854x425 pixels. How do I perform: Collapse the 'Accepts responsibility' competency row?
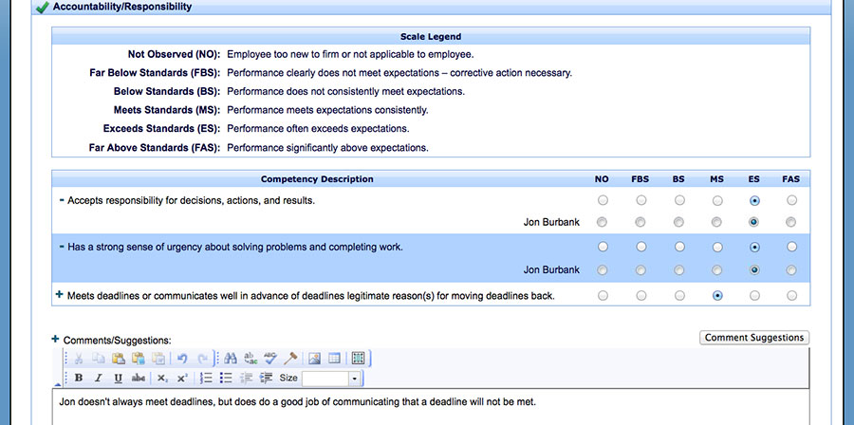pyautogui.click(x=61, y=200)
